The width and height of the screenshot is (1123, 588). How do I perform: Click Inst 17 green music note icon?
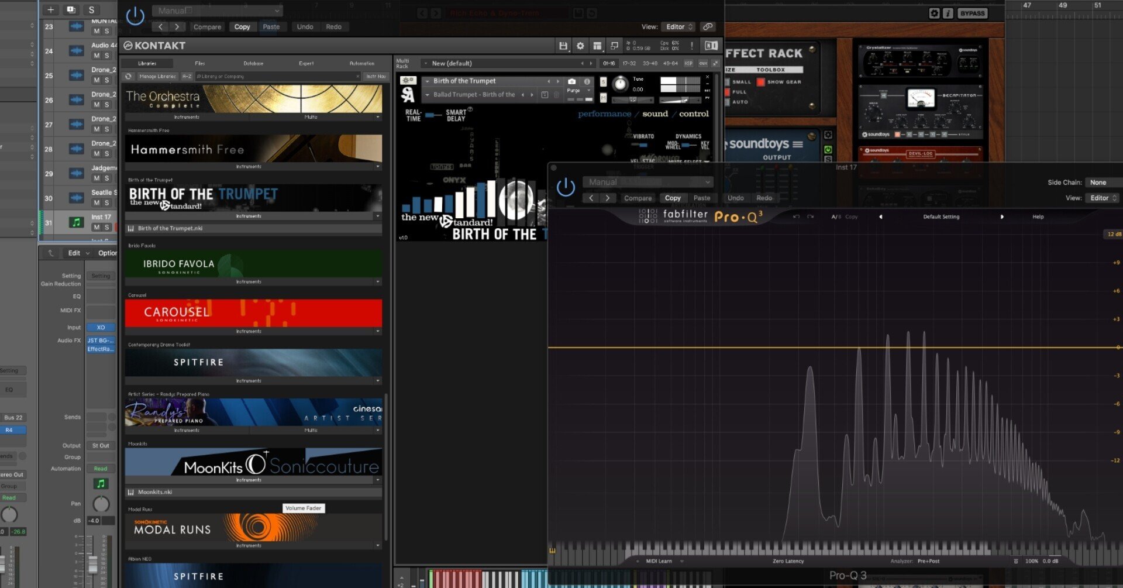coord(76,222)
